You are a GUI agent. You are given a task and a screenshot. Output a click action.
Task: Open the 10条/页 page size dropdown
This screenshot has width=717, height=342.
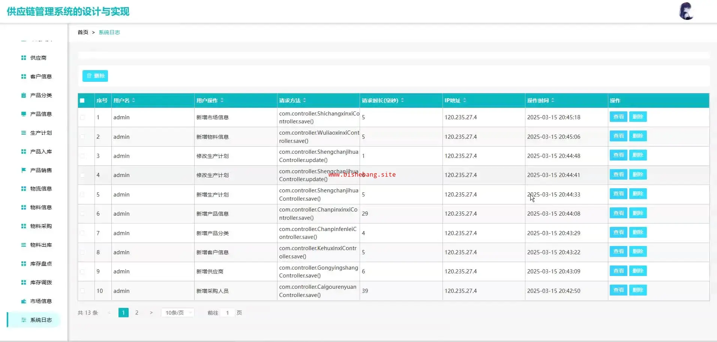click(x=177, y=313)
